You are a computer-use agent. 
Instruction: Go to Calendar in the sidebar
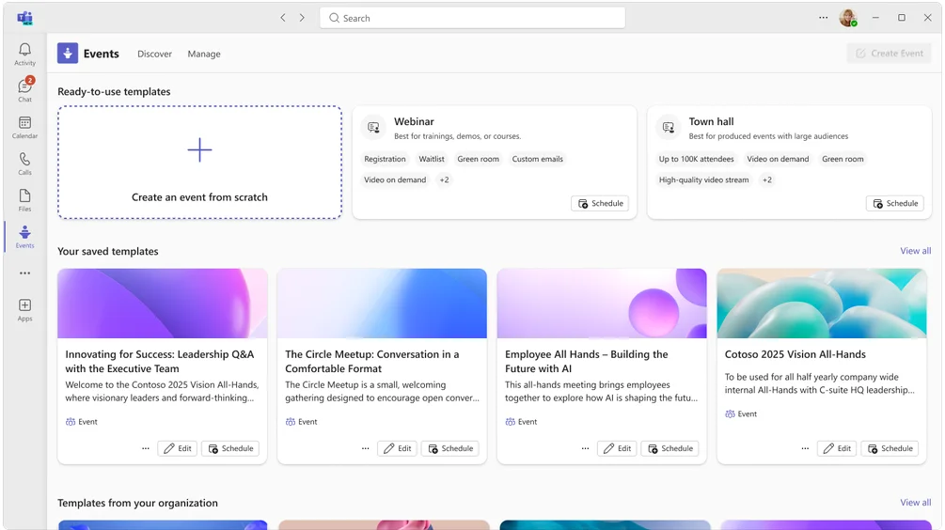tap(24, 127)
